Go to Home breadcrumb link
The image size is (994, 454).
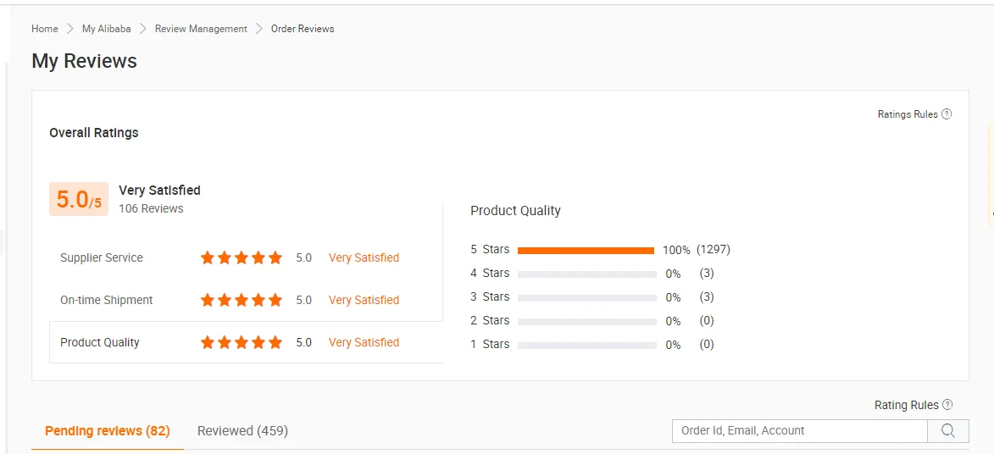pos(45,29)
